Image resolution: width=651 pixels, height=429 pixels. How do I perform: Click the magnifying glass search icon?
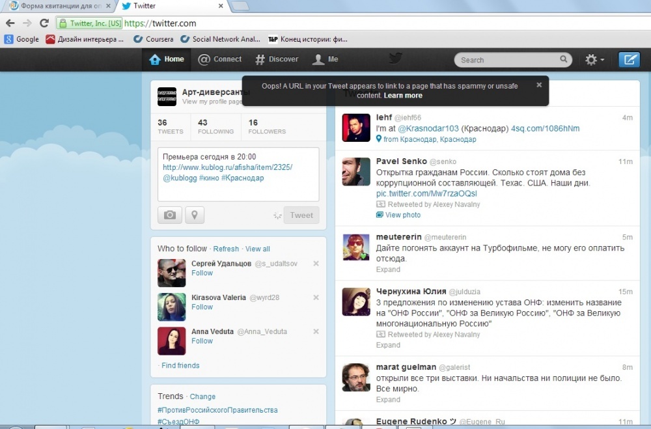pos(563,59)
